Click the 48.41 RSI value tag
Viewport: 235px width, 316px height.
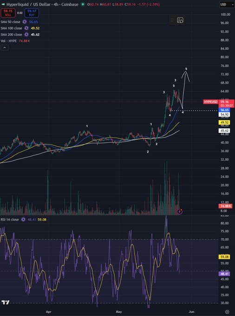coord(224,274)
